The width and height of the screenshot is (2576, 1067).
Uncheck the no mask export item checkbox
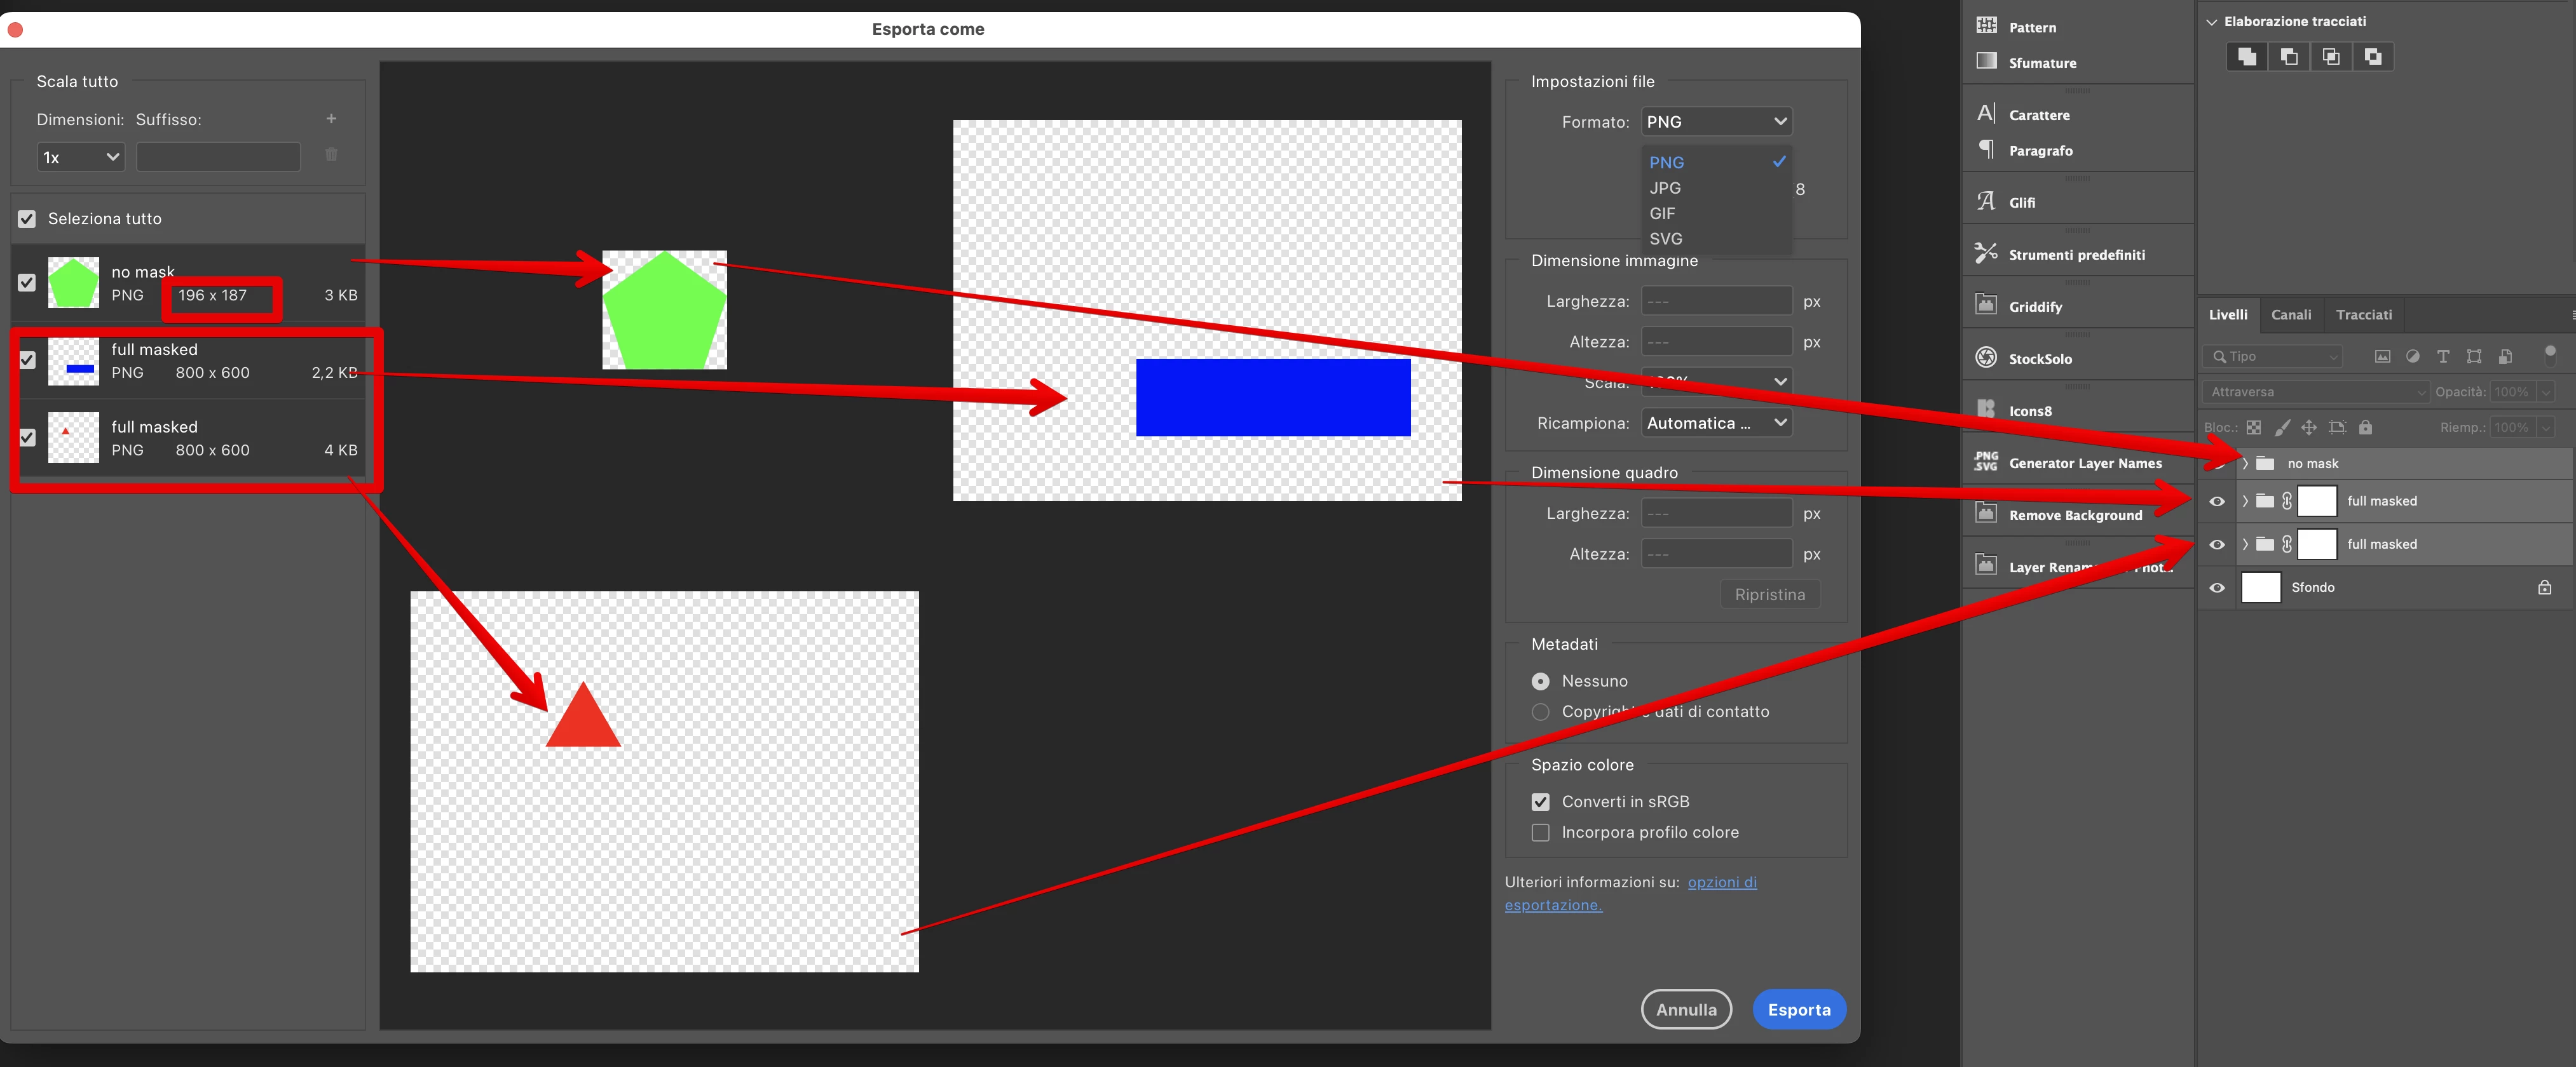coord(27,283)
